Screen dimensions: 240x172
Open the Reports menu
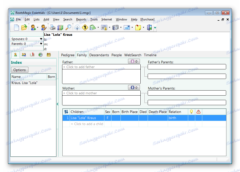coord(81,19)
